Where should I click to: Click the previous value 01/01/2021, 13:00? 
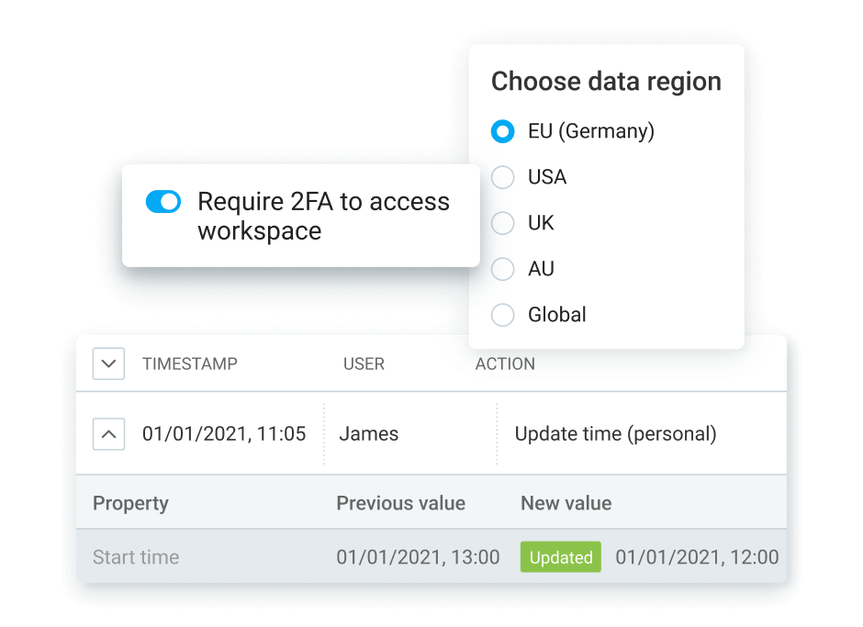click(x=418, y=557)
